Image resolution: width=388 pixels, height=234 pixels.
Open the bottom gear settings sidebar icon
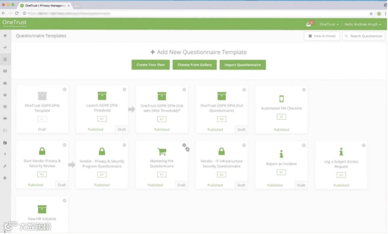click(x=5, y=178)
